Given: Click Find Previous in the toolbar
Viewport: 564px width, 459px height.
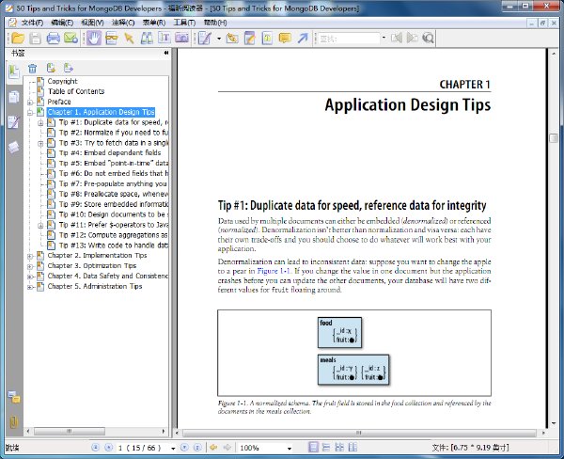Looking at the screenshot, I should [x=397, y=38].
